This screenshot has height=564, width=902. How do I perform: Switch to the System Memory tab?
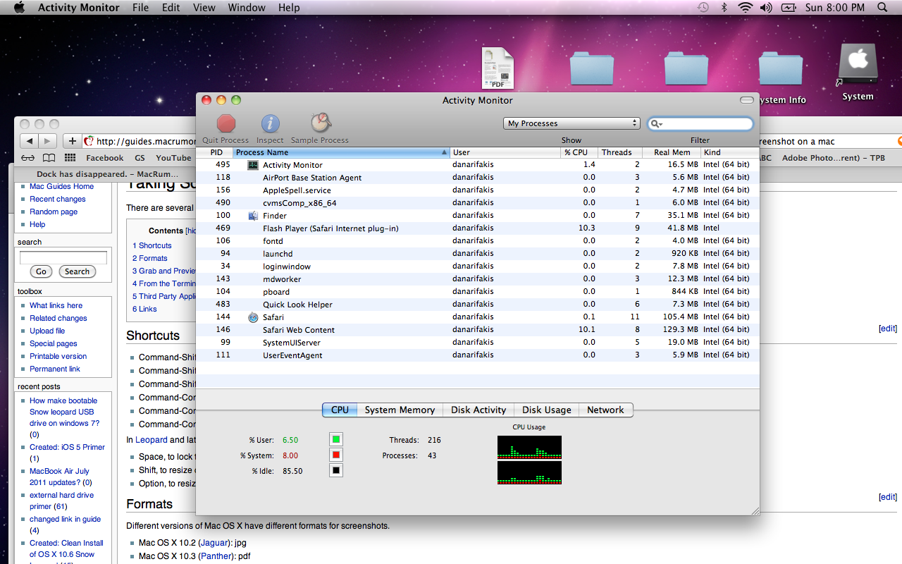(x=400, y=410)
